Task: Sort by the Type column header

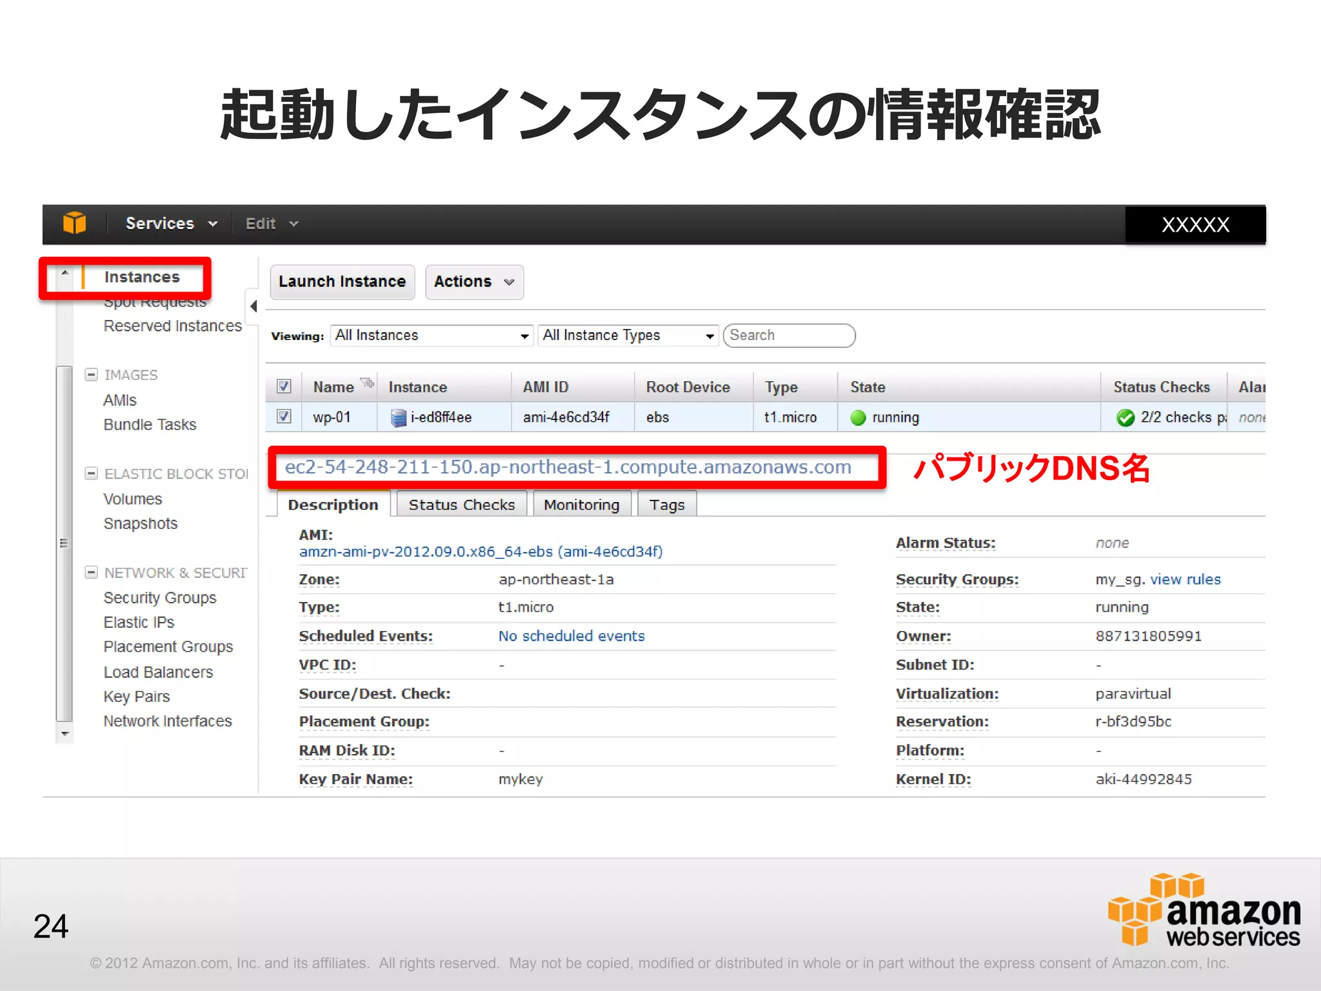Action: click(x=781, y=387)
